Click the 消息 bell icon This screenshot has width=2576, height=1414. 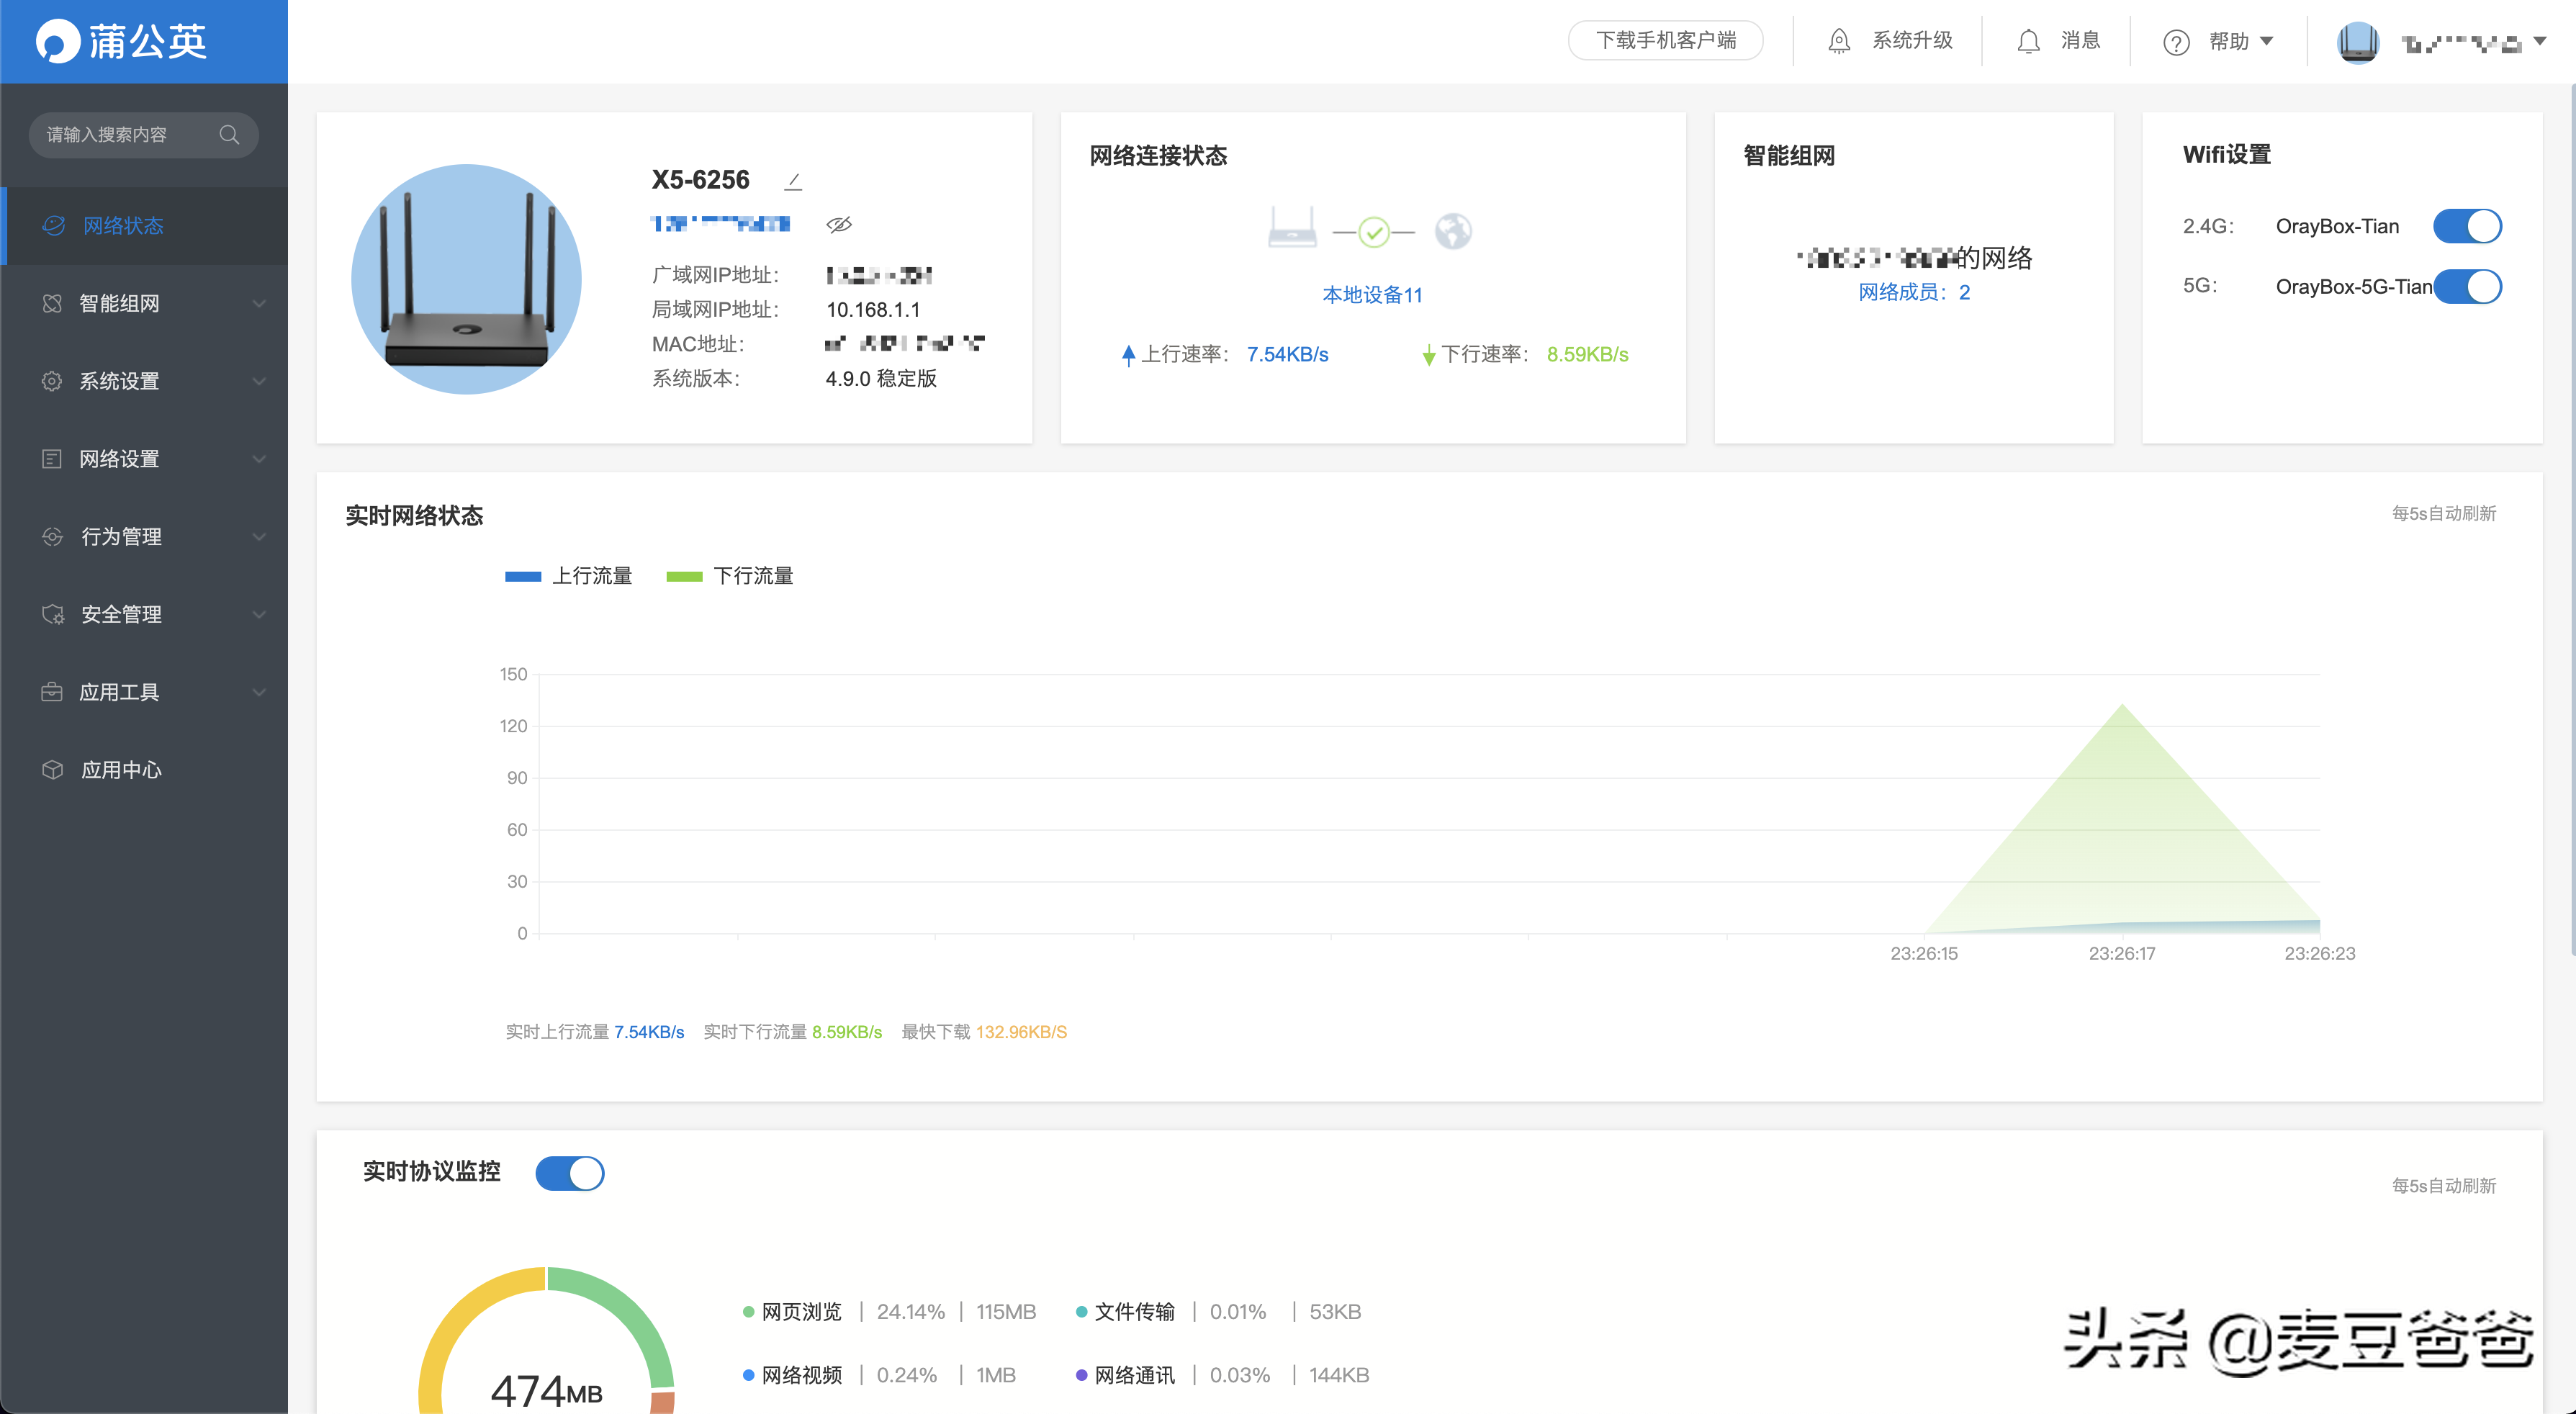click(2028, 41)
